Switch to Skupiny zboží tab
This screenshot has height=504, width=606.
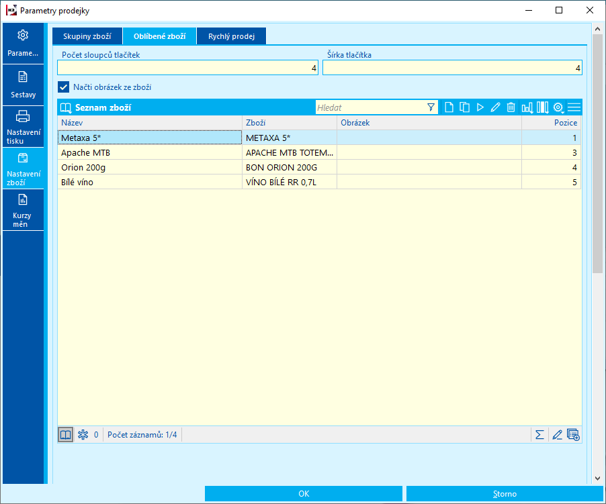point(87,36)
